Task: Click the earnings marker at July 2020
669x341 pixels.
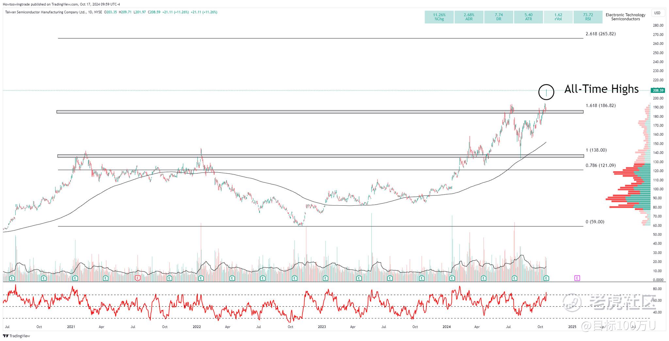Action: [12, 278]
